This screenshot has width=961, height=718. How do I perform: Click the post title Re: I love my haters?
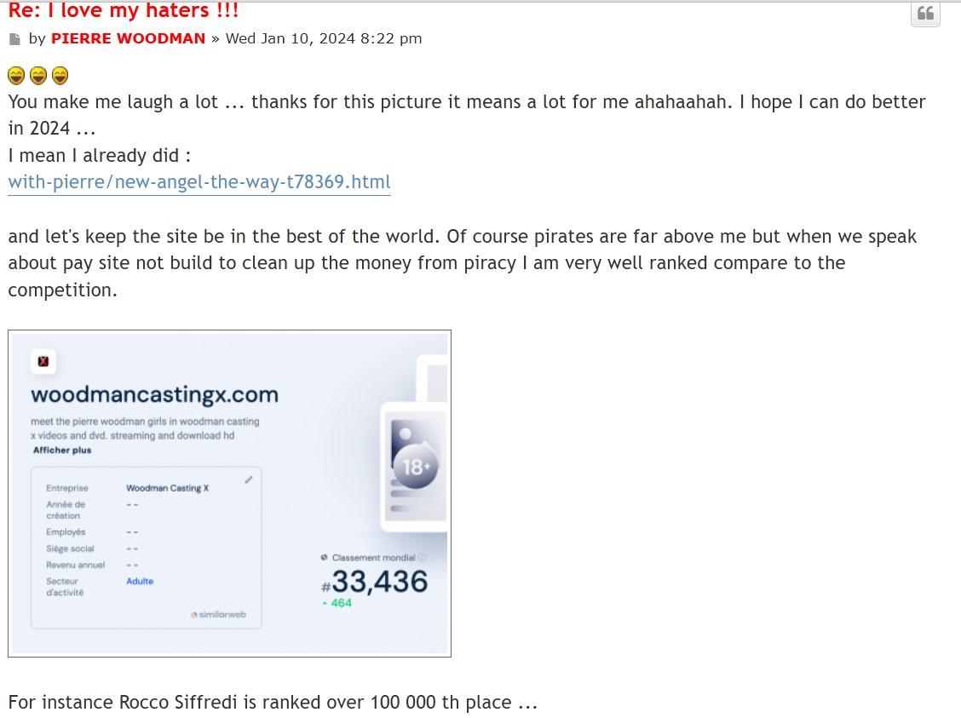click(x=124, y=10)
